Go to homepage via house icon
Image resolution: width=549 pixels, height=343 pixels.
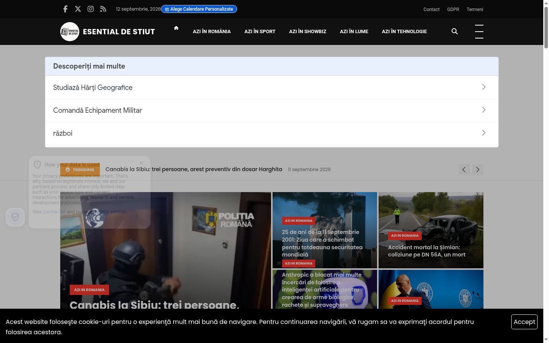176,28
